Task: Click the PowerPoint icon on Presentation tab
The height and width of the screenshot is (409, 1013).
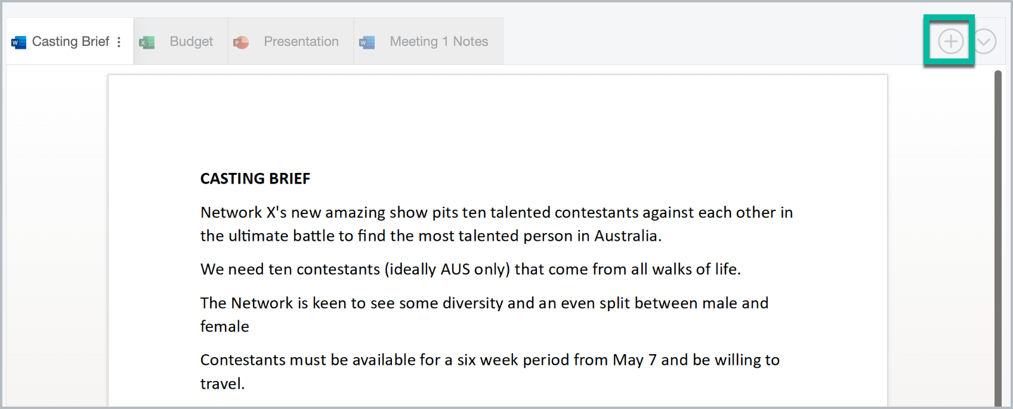Action: 241,42
